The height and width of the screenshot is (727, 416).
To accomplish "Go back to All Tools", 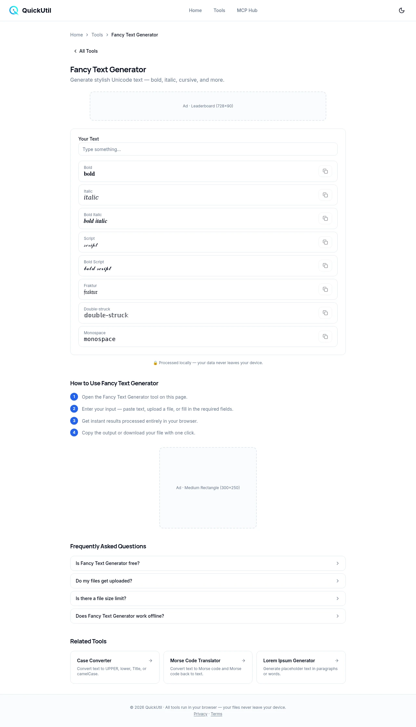I will 86,51.
